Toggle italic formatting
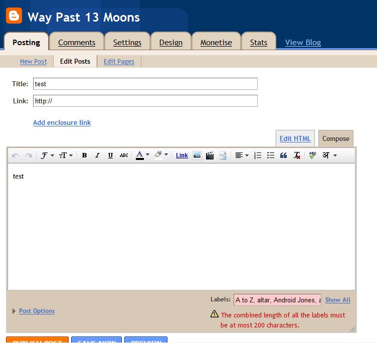 pos(97,155)
